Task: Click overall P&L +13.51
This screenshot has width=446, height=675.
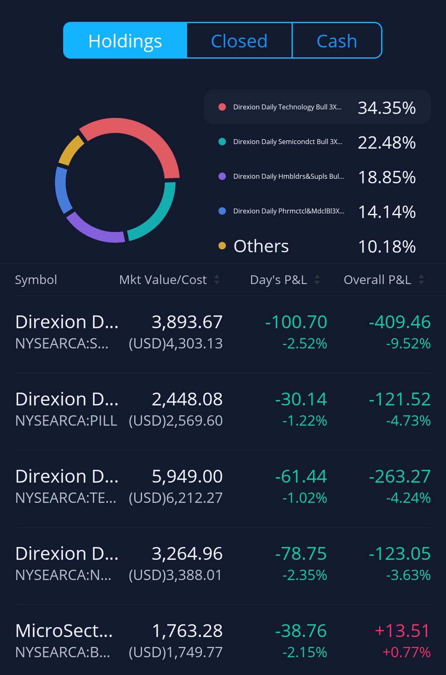Action: [402, 631]
